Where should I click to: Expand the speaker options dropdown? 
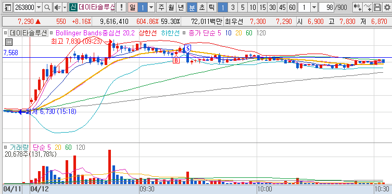[x=65, y=7]
